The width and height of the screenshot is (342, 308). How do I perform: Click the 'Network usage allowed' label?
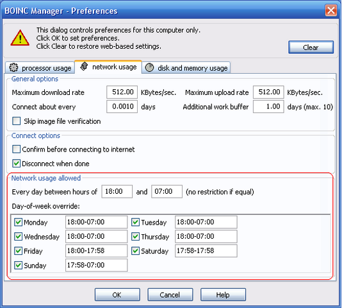coord(46,178)
